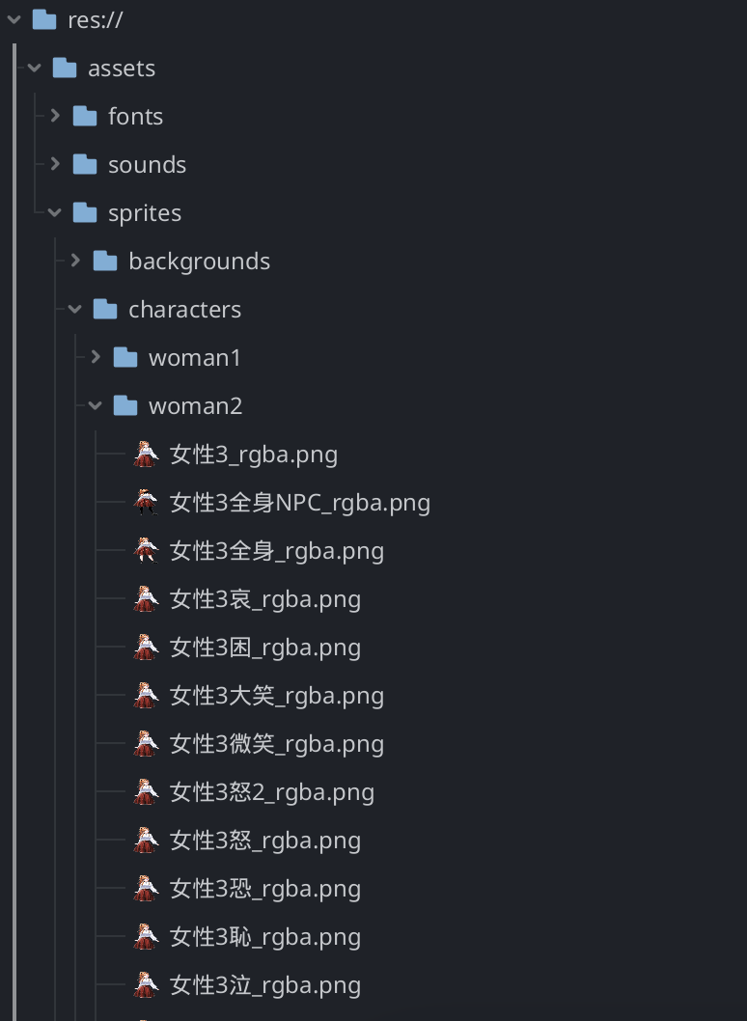Image resolution: width=747 pixels, height=1021 pixels.
Task: Expand the backgrounds folder
Action: [75, 261]
